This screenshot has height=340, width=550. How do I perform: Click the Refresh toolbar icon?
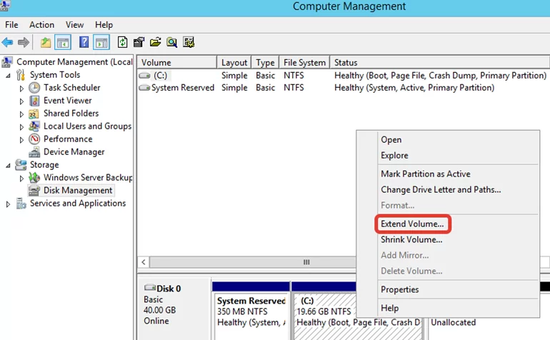point(122,42)
